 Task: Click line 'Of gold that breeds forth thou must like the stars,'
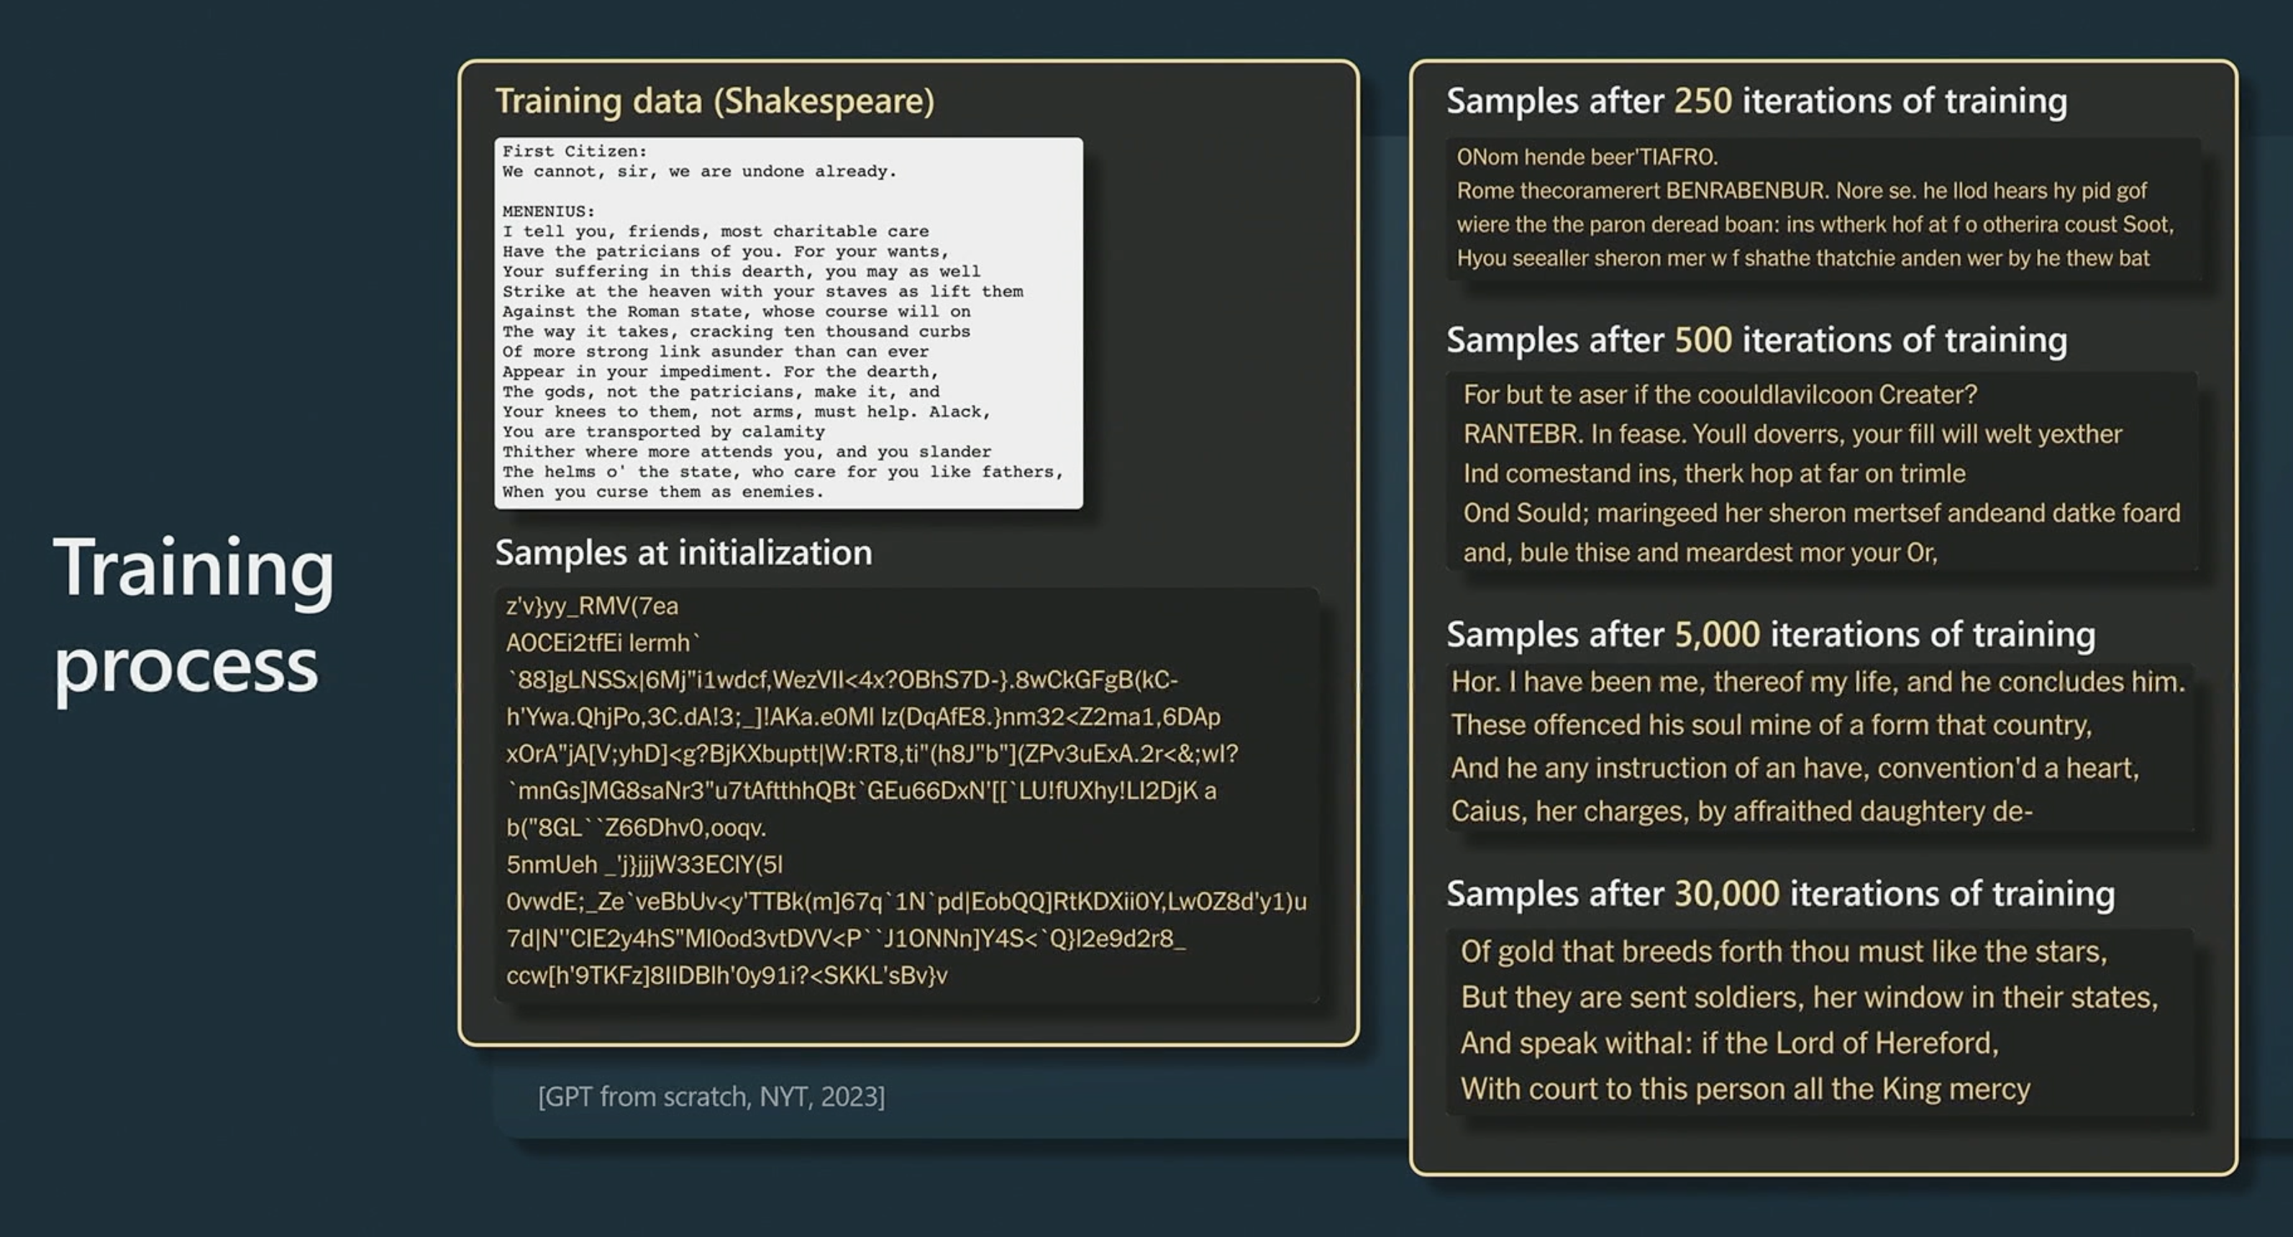click(x=1784, y=952)
